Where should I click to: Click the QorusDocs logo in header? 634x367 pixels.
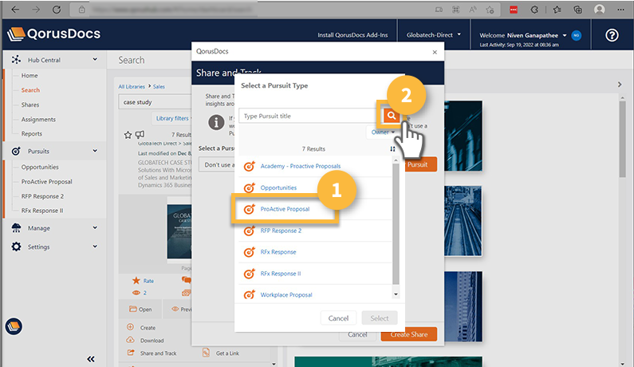coord(53,34)
